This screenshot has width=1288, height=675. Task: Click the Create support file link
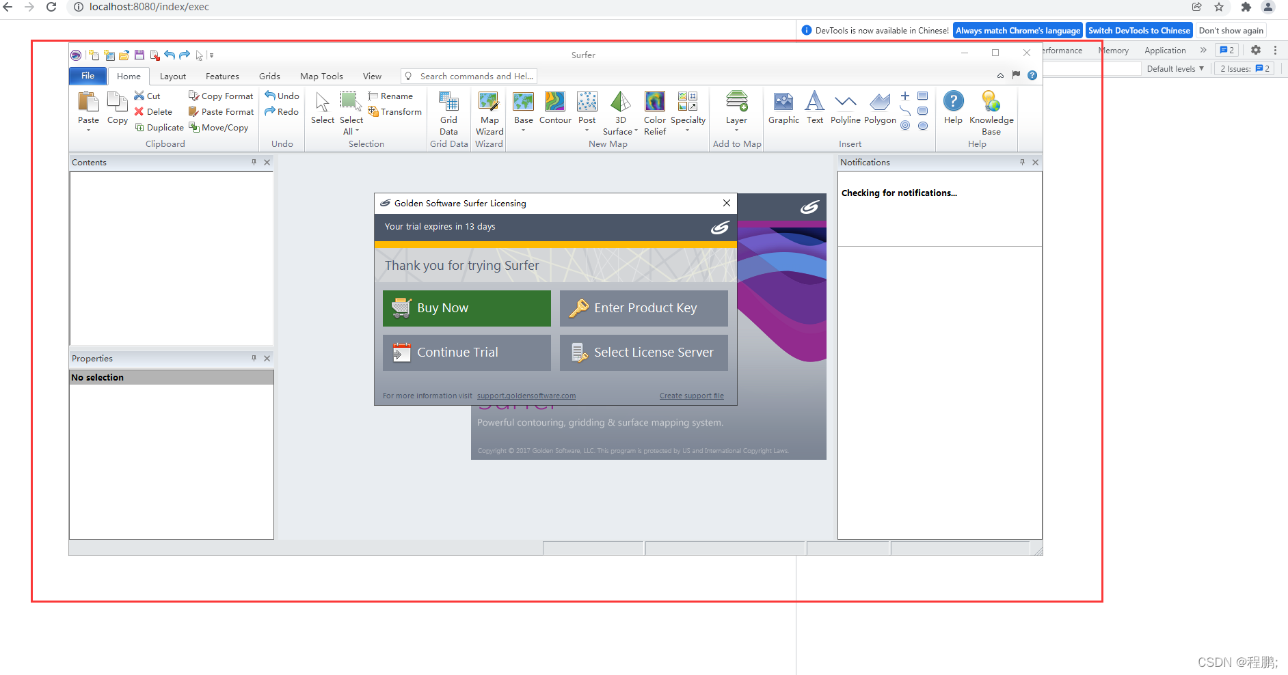click(692, 396)
